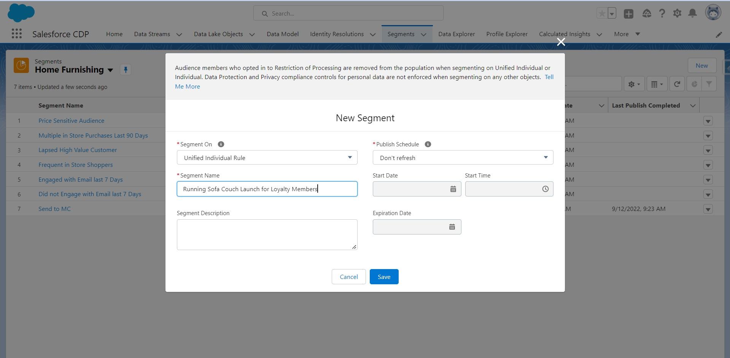Open Global Actions plus icon
The height and width of the screenshot is (358, 730).
coord(628,14)
